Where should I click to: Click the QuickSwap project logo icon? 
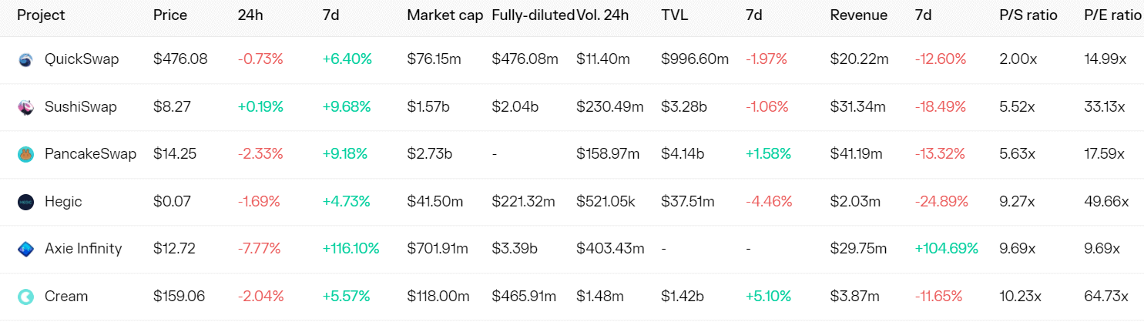pyautogui.click(x=25, y=59)
